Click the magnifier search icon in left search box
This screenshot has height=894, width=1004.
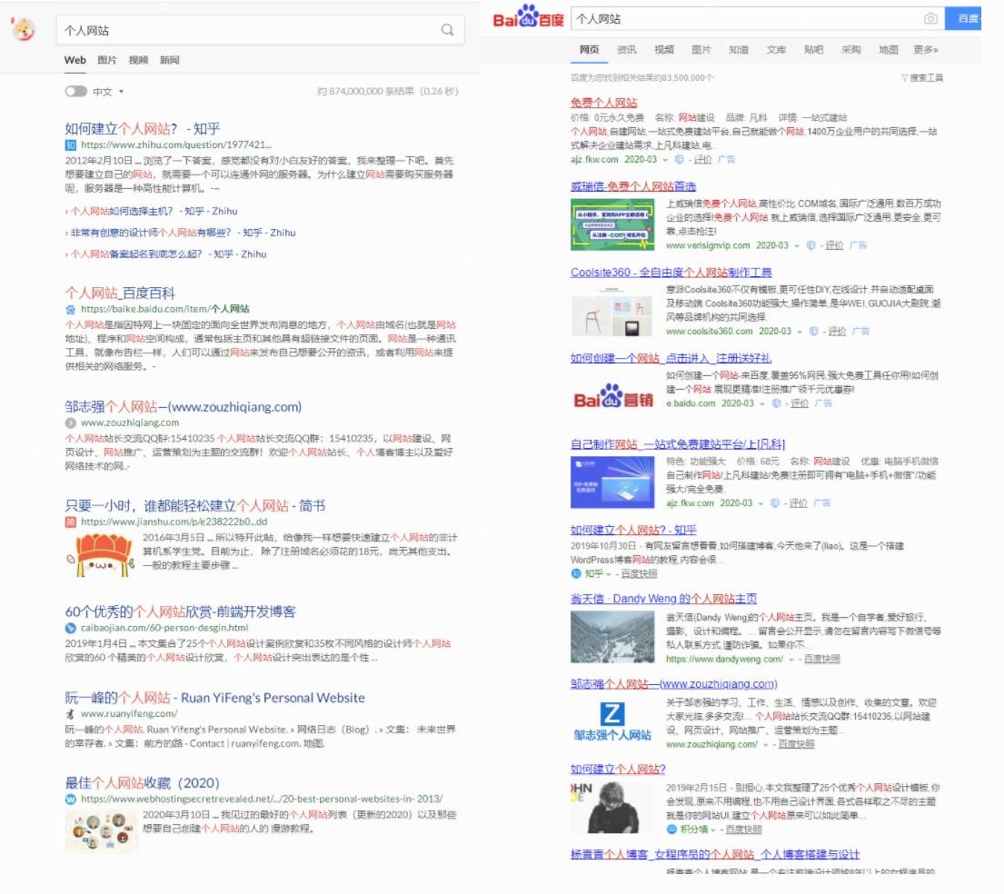(447, 30)
